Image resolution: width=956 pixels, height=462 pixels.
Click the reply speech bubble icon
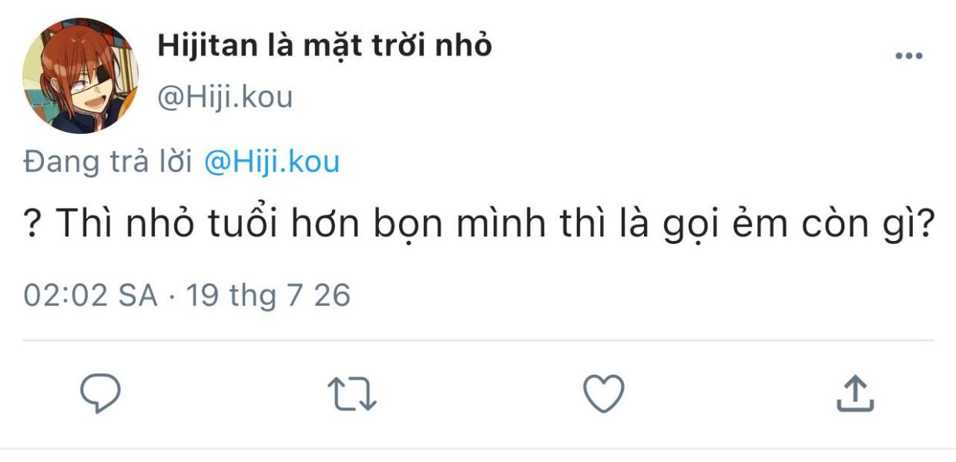tap(101, 393)
